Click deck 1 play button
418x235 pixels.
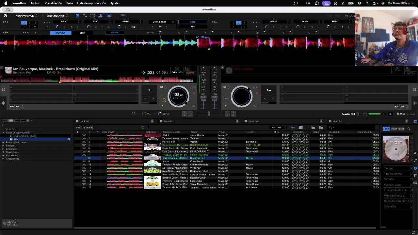(x=162, y=105)
